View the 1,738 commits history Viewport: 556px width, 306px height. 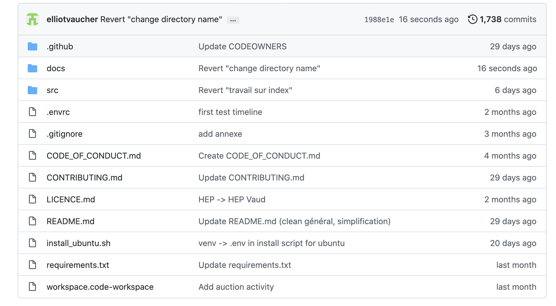(508, 19)
